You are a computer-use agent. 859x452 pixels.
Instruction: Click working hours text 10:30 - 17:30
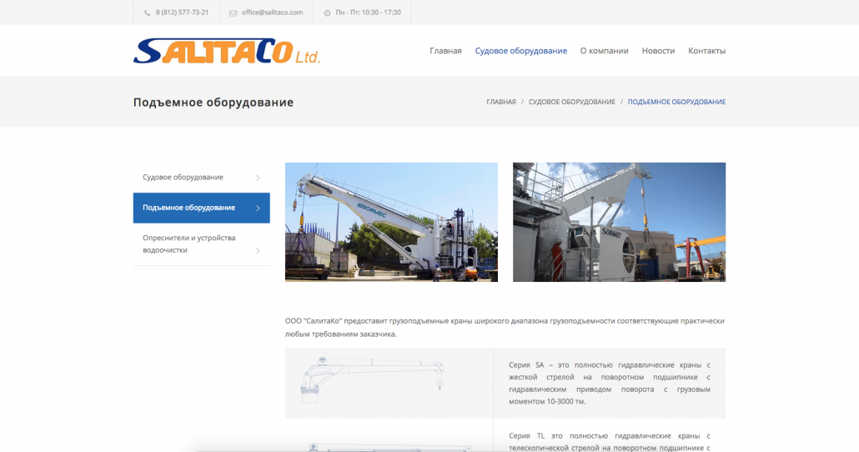(x=368, y=13)
